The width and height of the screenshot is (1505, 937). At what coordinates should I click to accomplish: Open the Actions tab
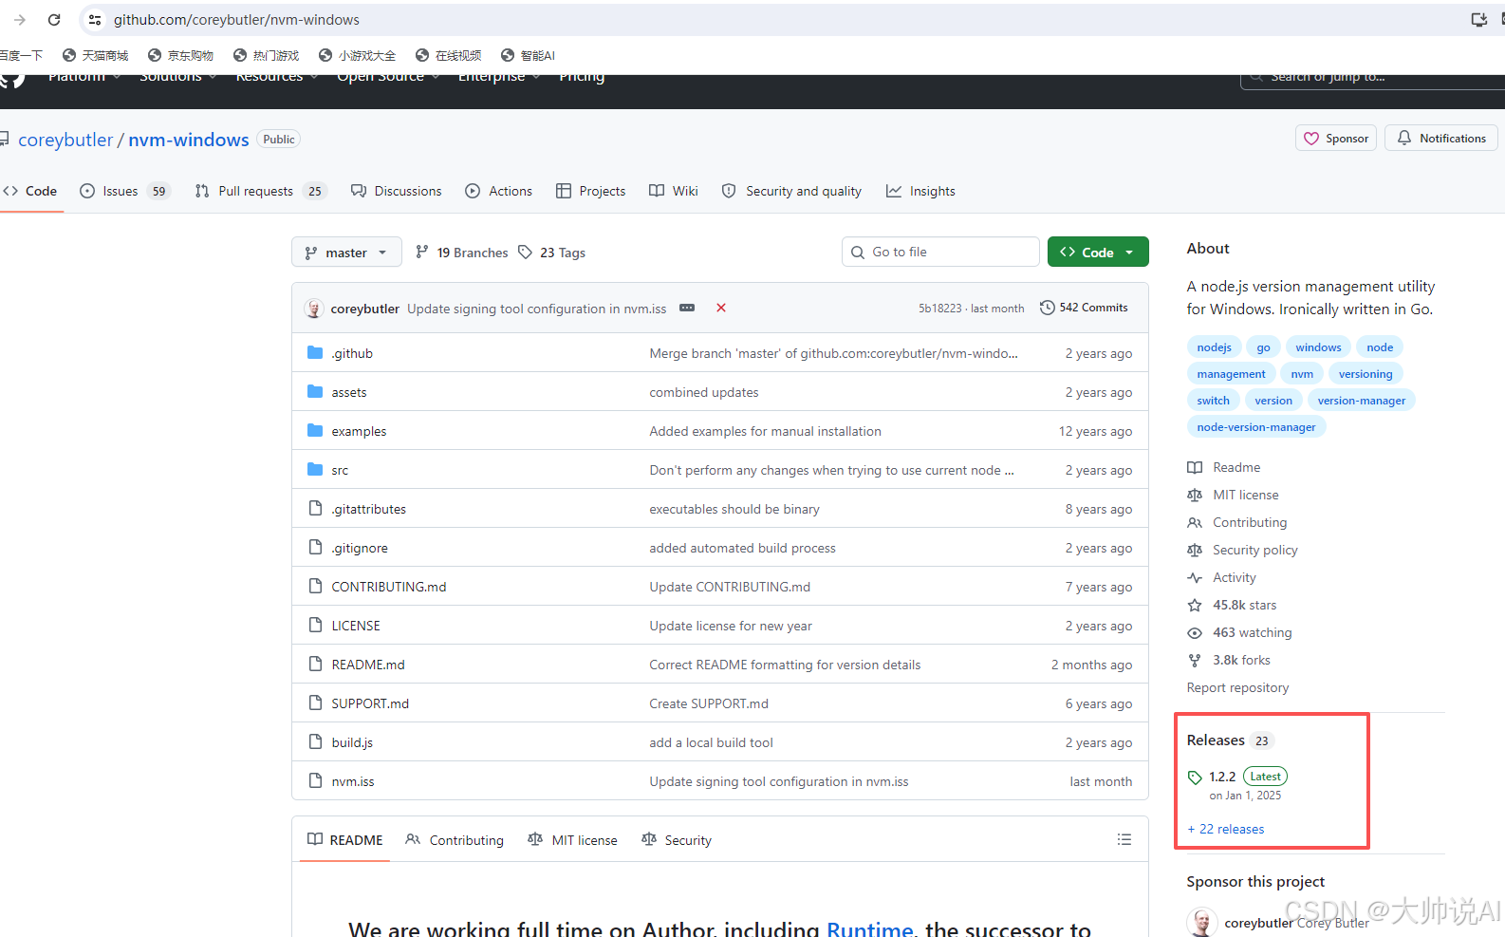498,191
